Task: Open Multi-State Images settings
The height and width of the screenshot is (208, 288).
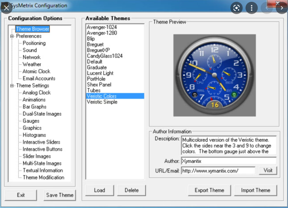Action: pos(42,163)
